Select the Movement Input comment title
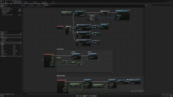 tap(61, 76)
